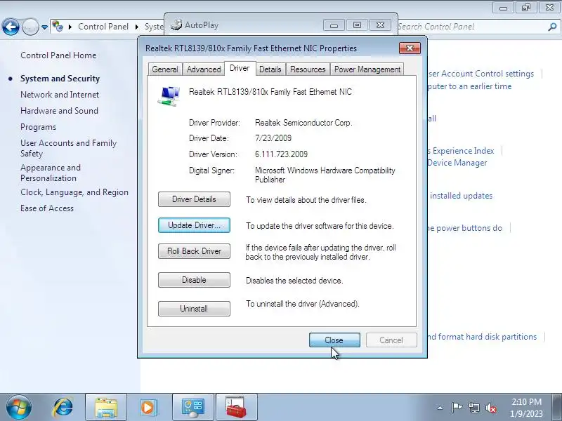
Task: Open Action Center flag icon
Action: 457,408
